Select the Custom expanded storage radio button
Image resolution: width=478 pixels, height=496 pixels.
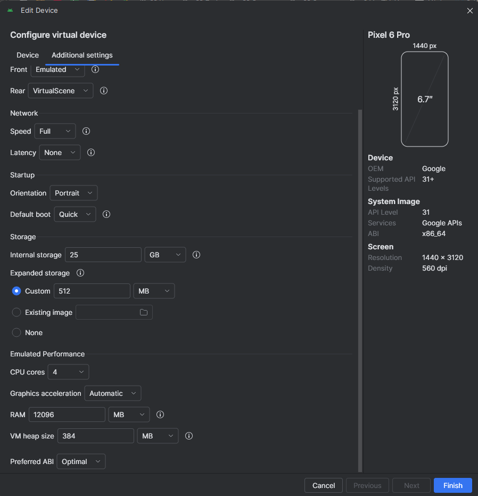[x=17, y=291]
